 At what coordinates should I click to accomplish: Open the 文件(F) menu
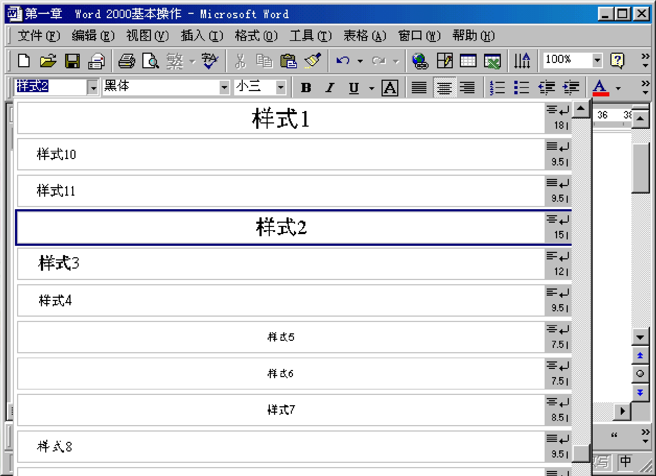pyautogui.click(x=39, y=36)
